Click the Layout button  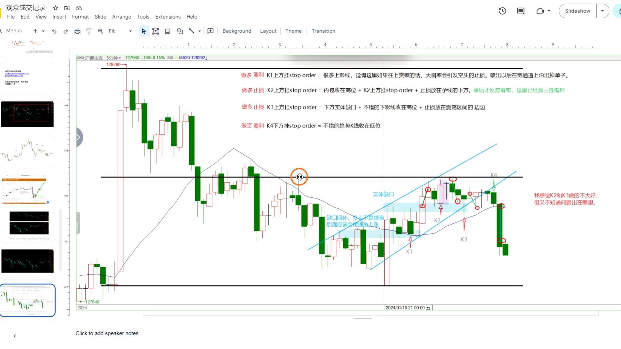[x=268, y=31]
